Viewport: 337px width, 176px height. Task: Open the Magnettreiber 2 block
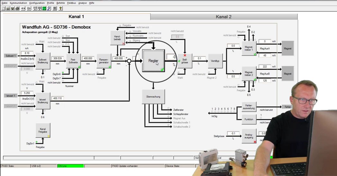pyautogui.click(x=249, y=74)
